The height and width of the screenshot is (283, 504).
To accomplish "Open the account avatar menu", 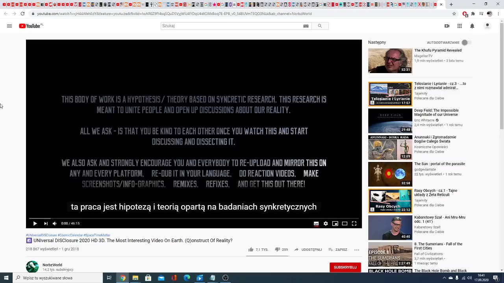I will (487, 26).
